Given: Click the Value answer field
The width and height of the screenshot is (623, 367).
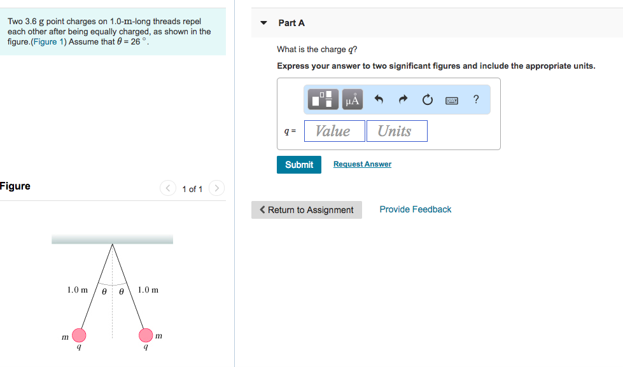Looking at the screenshot, I should (335, 131).
